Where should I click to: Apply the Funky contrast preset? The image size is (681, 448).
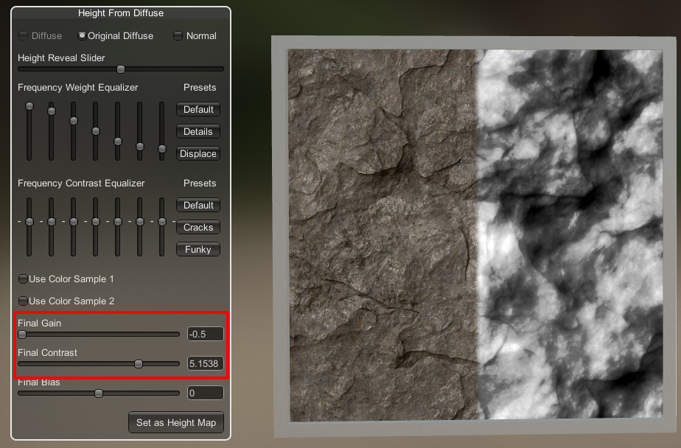pos(198,250)
